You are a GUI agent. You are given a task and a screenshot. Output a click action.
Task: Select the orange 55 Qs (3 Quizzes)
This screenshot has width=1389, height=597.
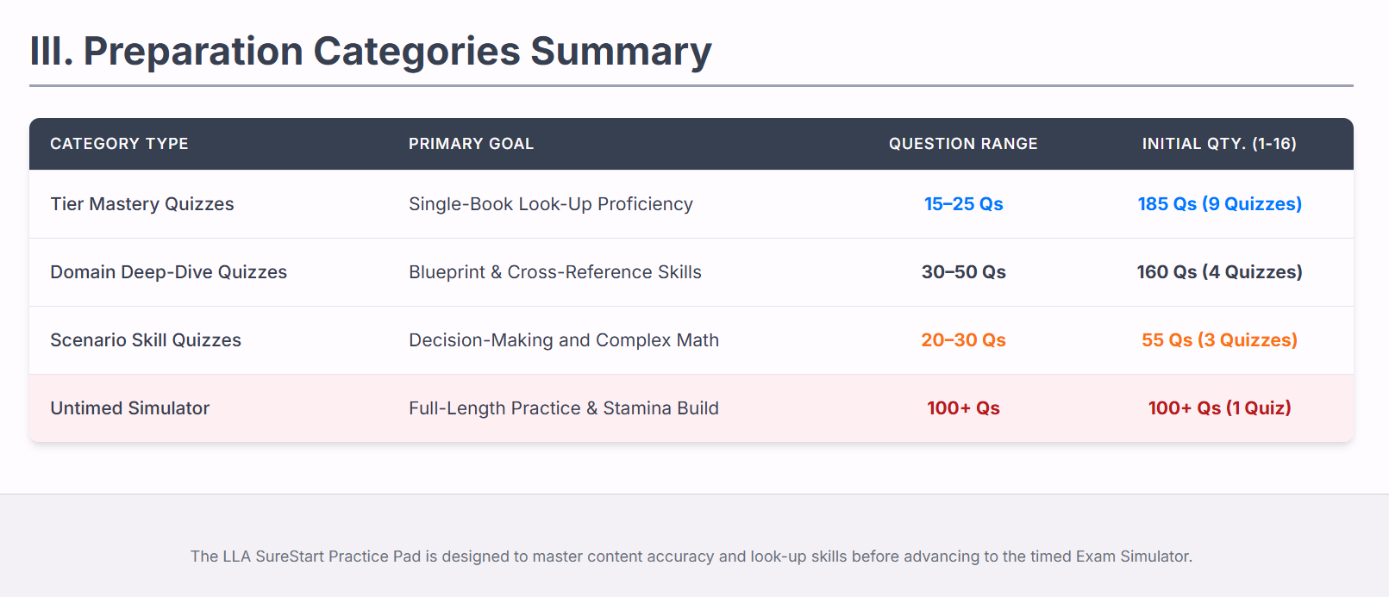point(1219,340)
